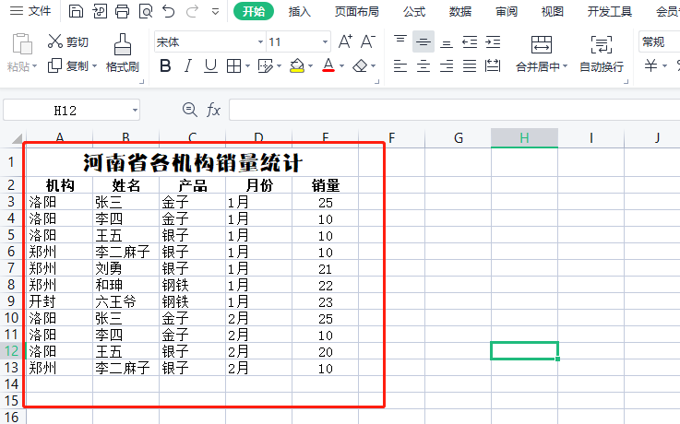Center cell text horizontally
Screen dimensions: 680x424
(424, 66)
